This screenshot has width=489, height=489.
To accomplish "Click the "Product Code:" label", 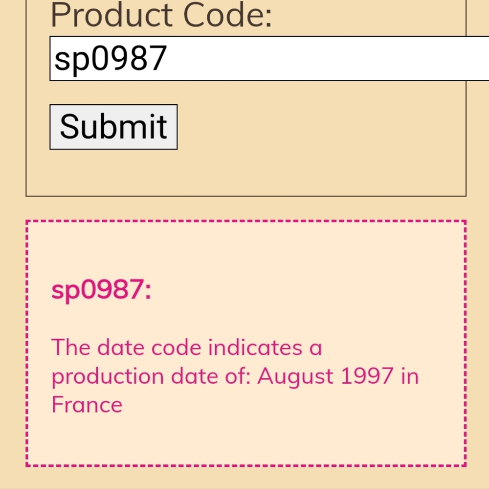I will point(161,16).
